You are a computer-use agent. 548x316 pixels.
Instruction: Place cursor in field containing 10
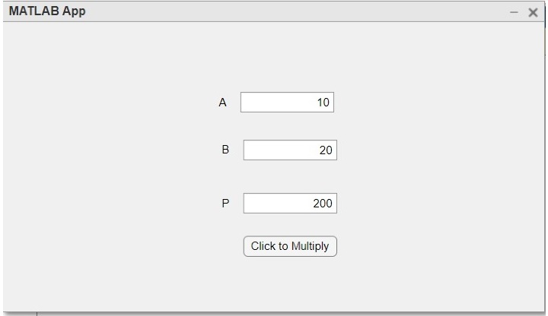[x=287, y=103]
